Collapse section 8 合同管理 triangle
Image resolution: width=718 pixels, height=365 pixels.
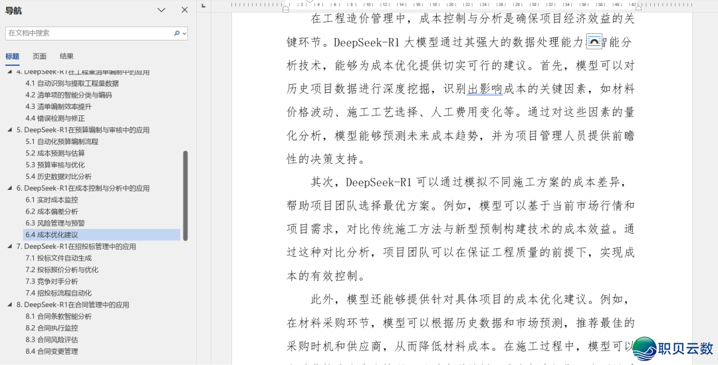[10, 304]
